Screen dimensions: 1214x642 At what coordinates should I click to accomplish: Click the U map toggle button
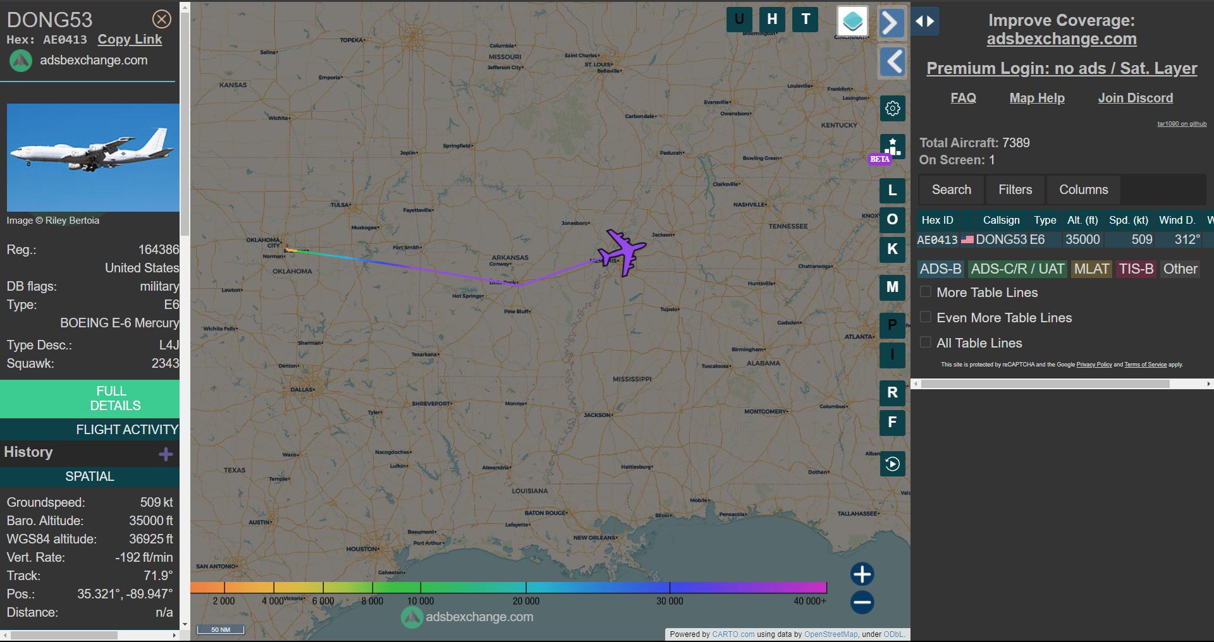pos(739,19)
